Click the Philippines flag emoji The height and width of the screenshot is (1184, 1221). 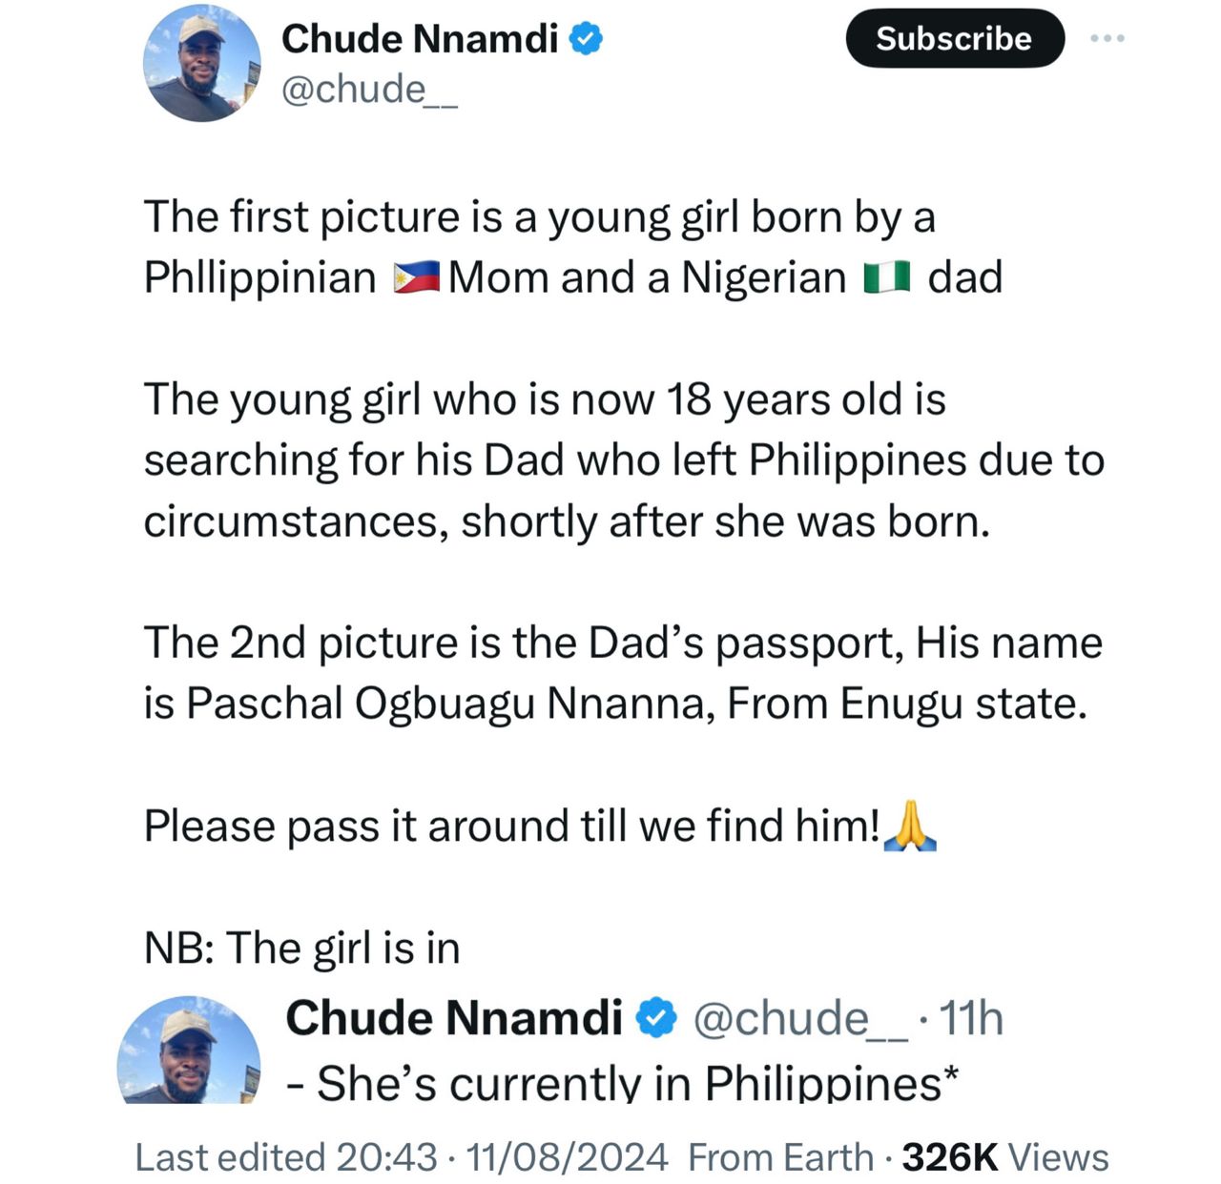pos(416,278)
